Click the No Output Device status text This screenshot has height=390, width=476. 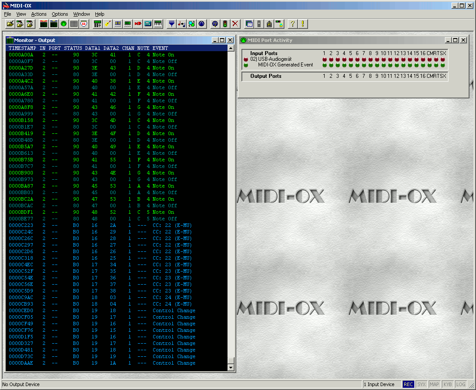tap(21, 384)
